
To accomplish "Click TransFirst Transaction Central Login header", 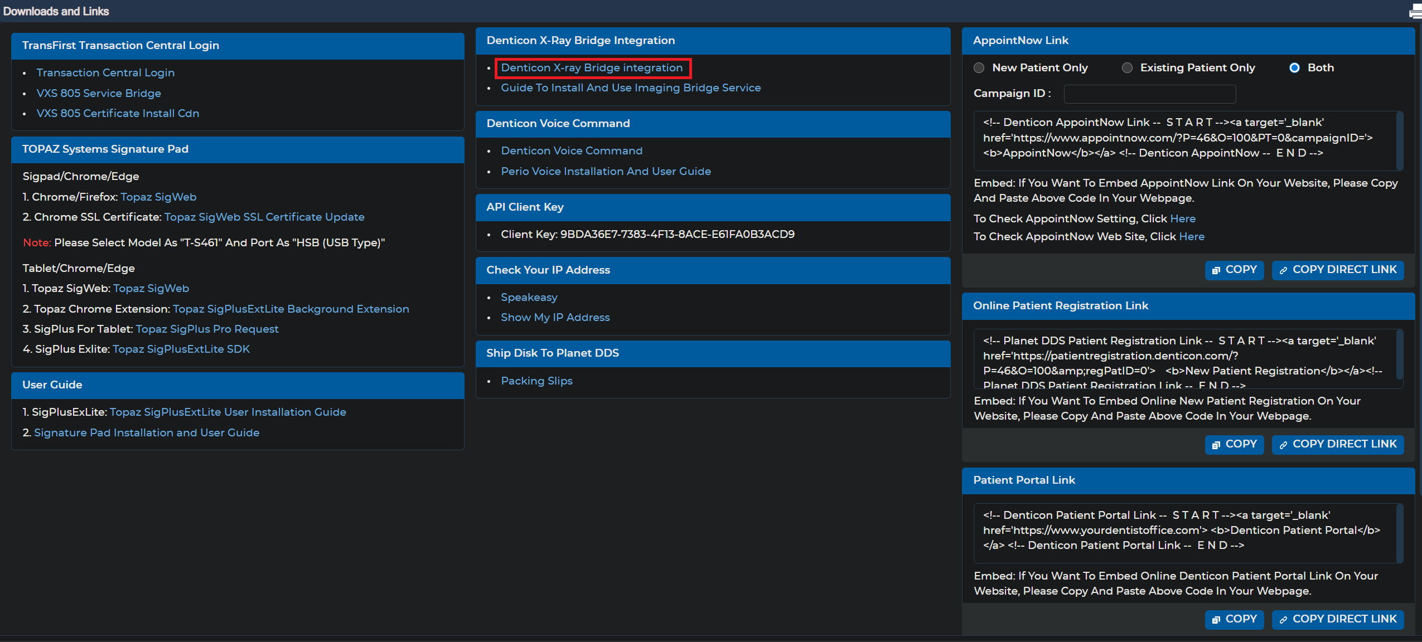I will (238, 46).
